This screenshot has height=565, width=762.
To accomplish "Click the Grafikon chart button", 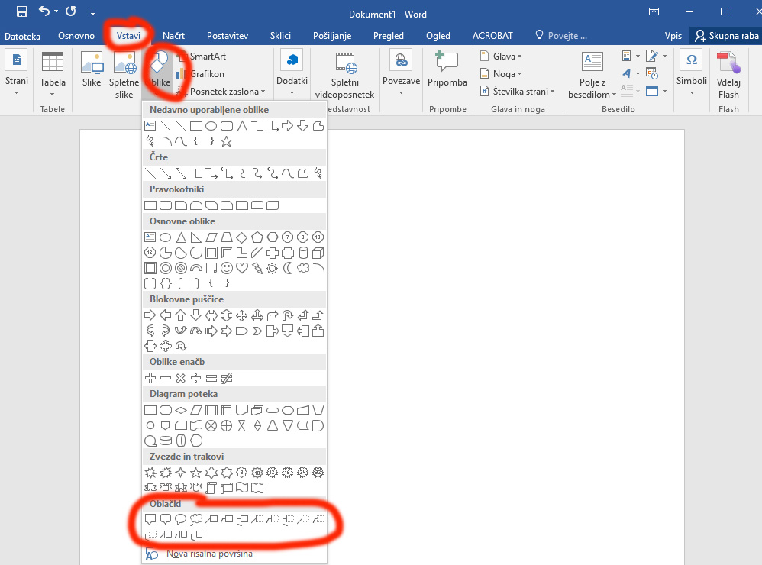I will tap(201, 74).
